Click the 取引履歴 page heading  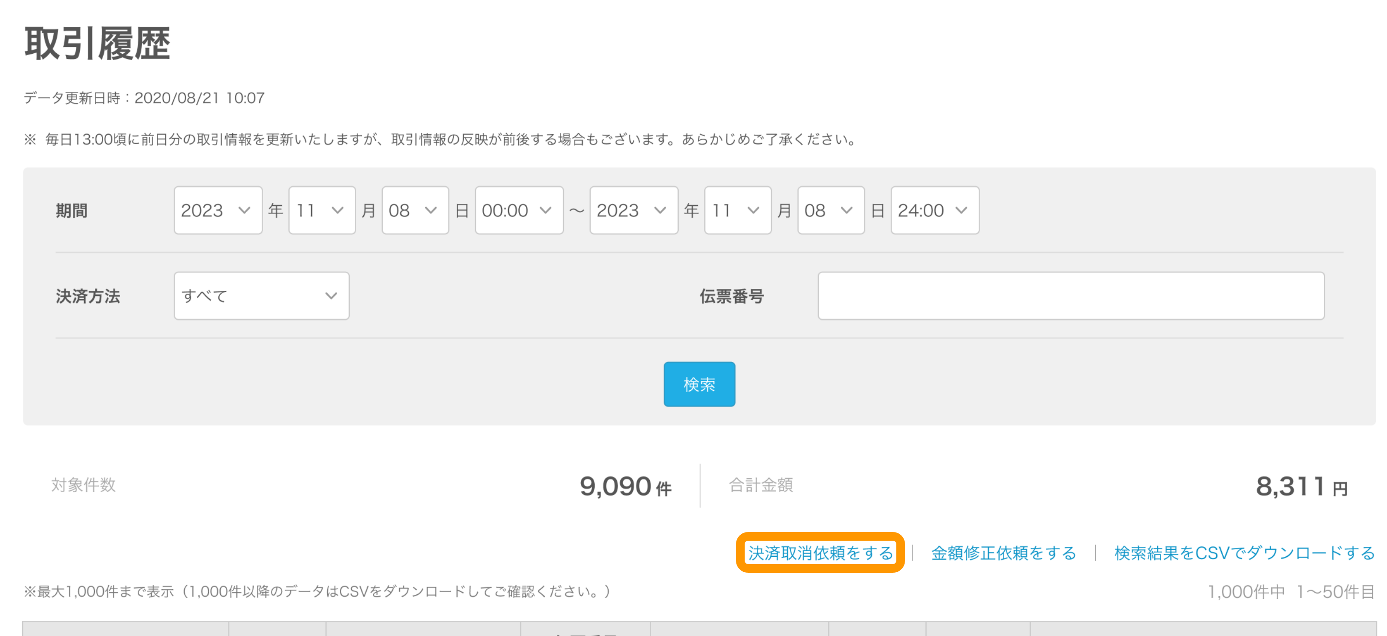click(x=98, y=44)
